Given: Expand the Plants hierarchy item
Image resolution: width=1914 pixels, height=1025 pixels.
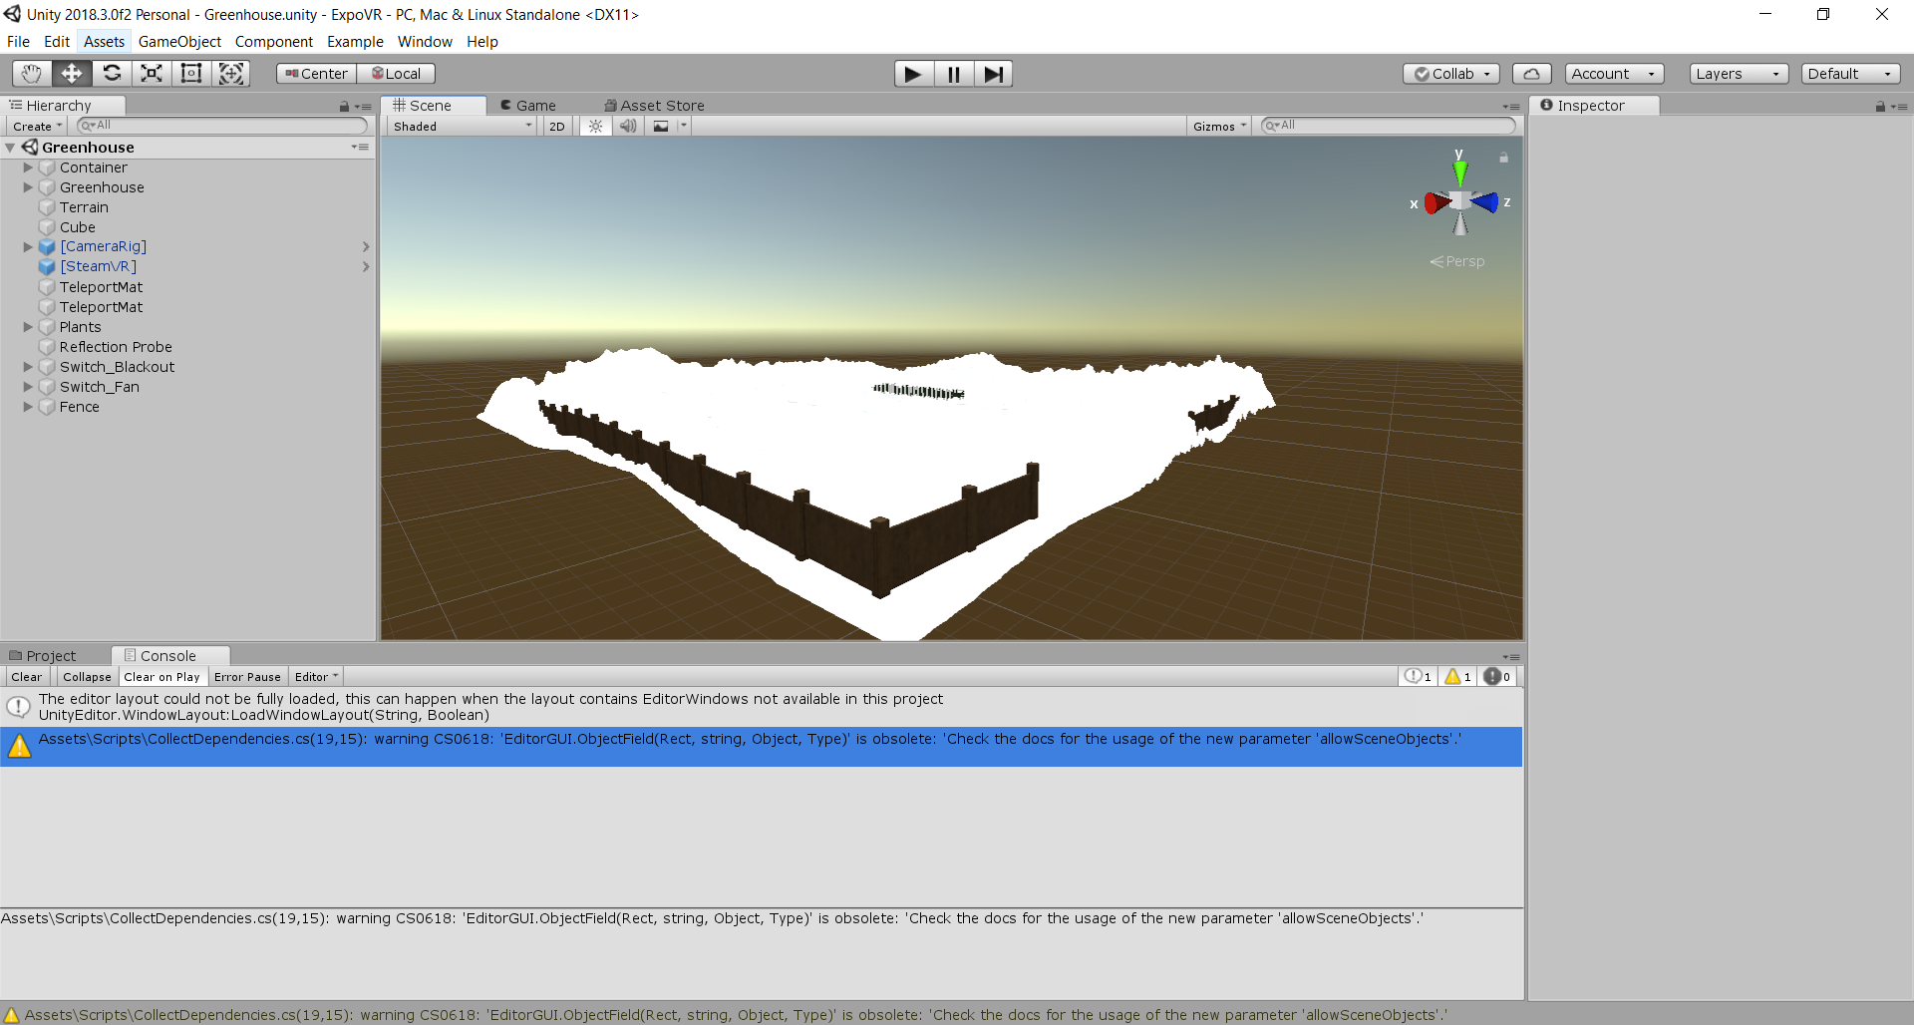Looking at the screenshot, I should tap(27, 327).
